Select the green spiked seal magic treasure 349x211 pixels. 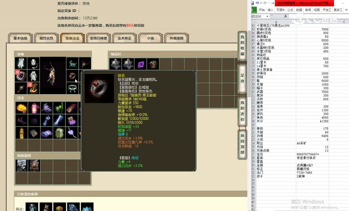pos(59,133)
